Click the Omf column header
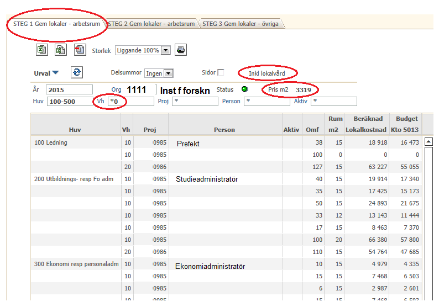439x307 pixels. pos(312,130)
